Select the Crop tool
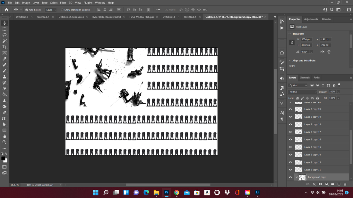The image size is (353, 198). tap(4, 47)
